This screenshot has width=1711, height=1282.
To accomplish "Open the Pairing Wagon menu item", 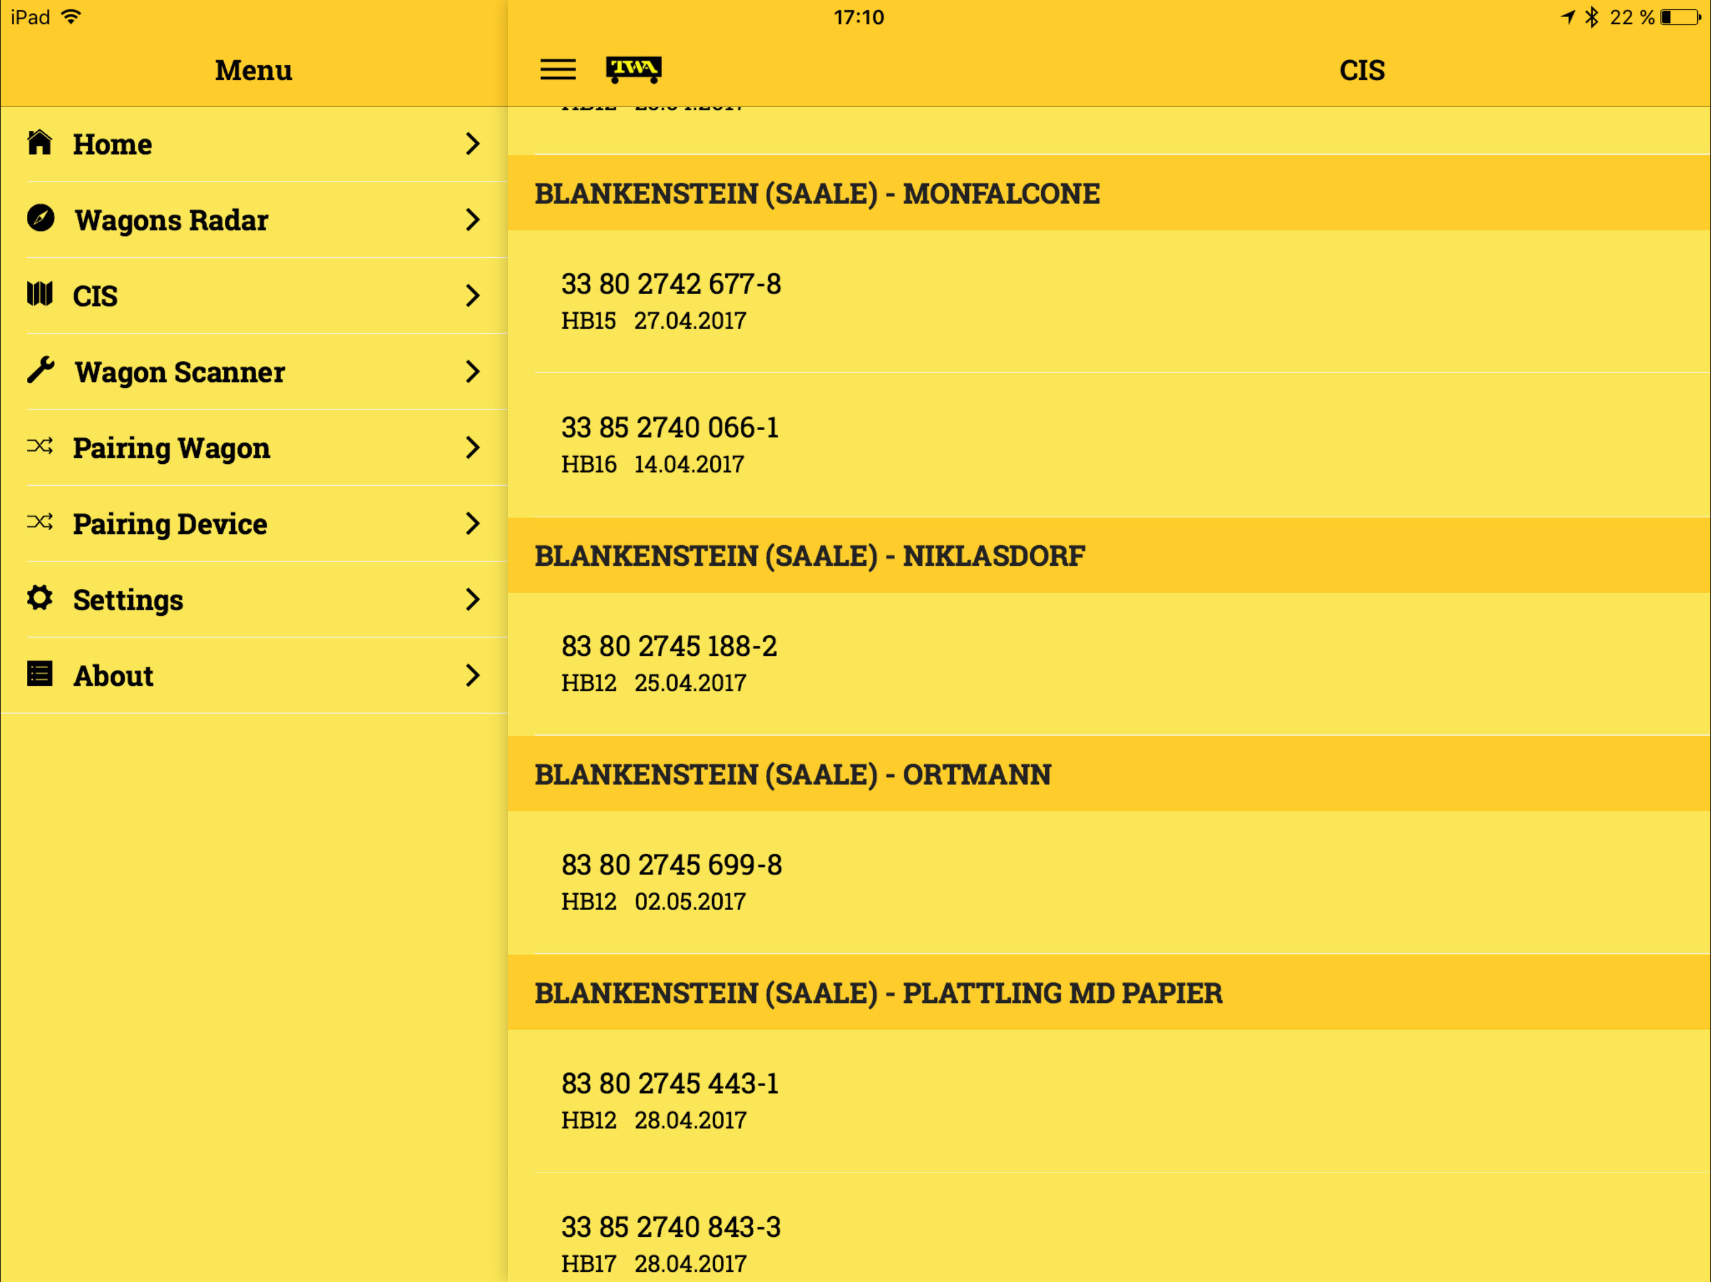I will (x=254, y=447).
